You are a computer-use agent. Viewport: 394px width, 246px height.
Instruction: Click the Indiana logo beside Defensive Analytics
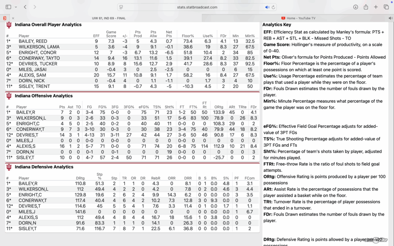pos(9,167)
